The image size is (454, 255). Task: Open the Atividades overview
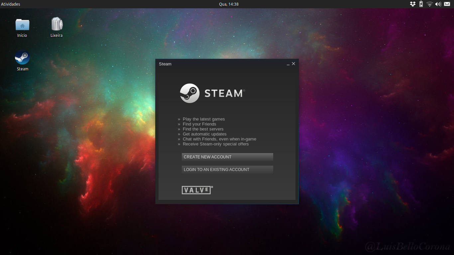11,4
